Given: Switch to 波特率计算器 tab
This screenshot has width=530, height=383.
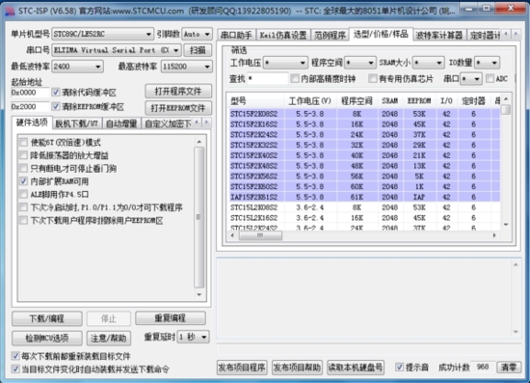Looking at the screenshot, I should [x=439, y=35].
